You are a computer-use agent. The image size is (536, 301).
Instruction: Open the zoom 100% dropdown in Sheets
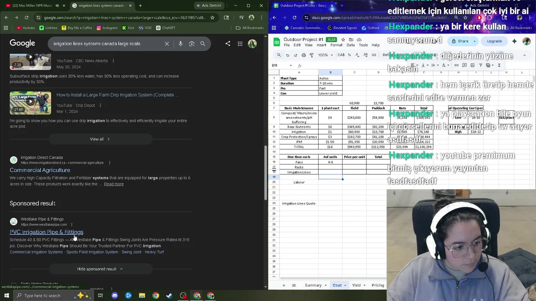pyautogui.click(x=325, y=55)
